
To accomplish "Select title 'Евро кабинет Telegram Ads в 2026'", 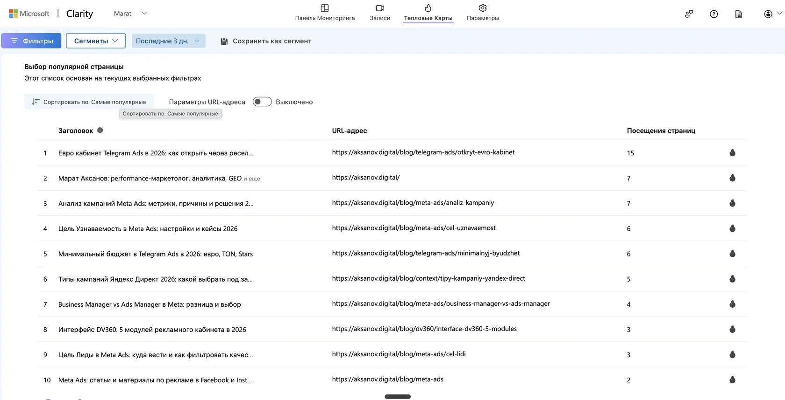I will [156, 153].
